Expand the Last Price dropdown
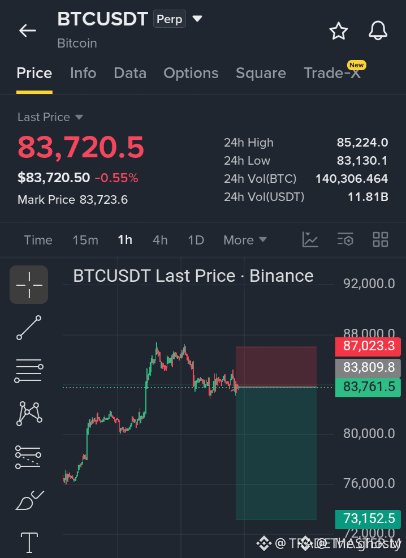Screen dimensions: 406x558 coord(50,117)
